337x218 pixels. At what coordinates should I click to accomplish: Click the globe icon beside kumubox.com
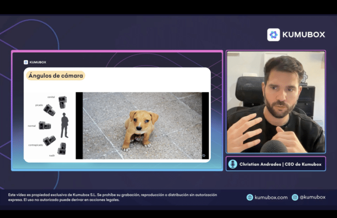point(250,197)
